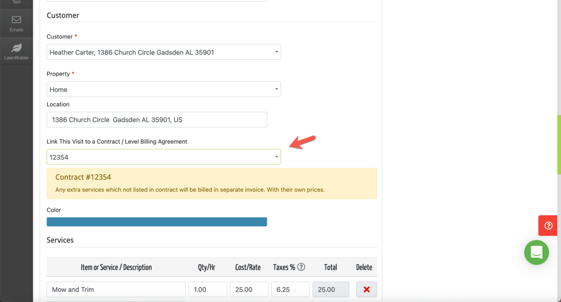Click the extra services contract notice text
Viewport: 561px width, 302px height.
pyautogui.click(x=190, y=190)
